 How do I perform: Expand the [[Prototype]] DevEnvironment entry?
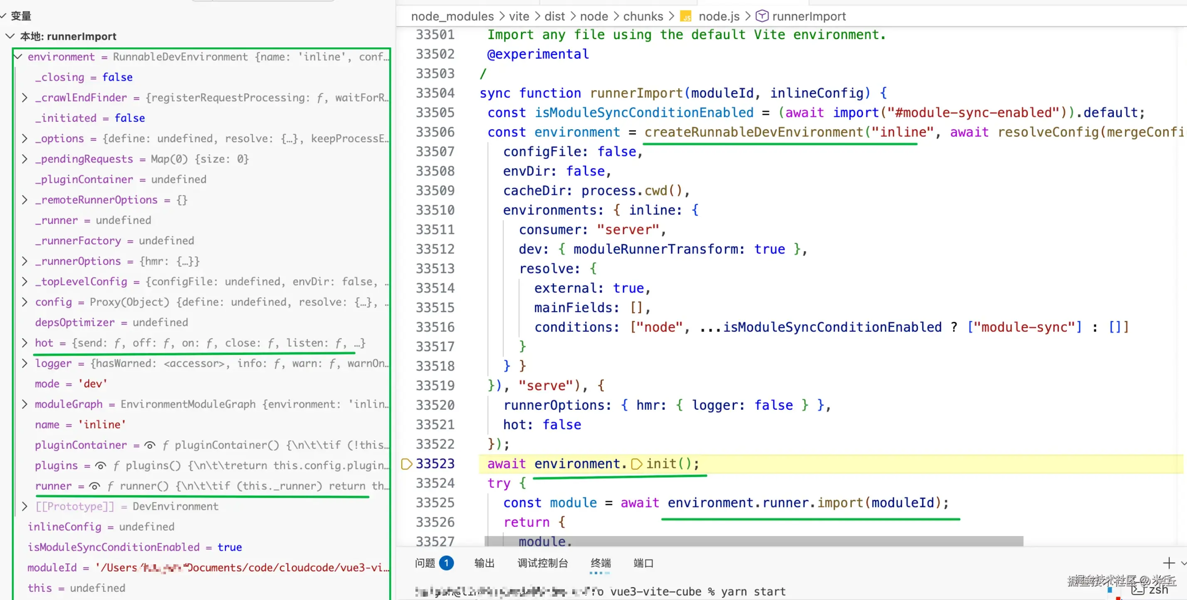[25, 506]
